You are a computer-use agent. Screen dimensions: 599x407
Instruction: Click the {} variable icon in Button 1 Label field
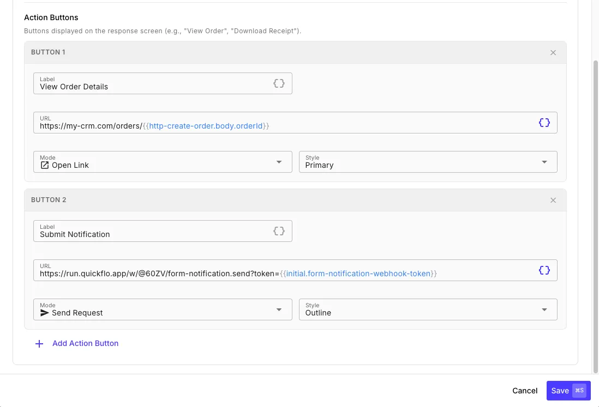click(279, 83)
